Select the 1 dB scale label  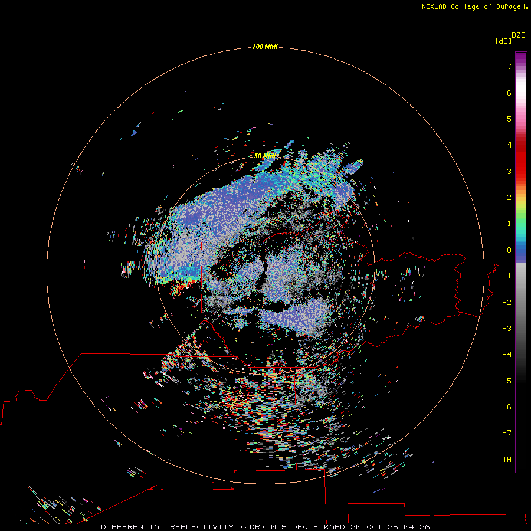509,224
